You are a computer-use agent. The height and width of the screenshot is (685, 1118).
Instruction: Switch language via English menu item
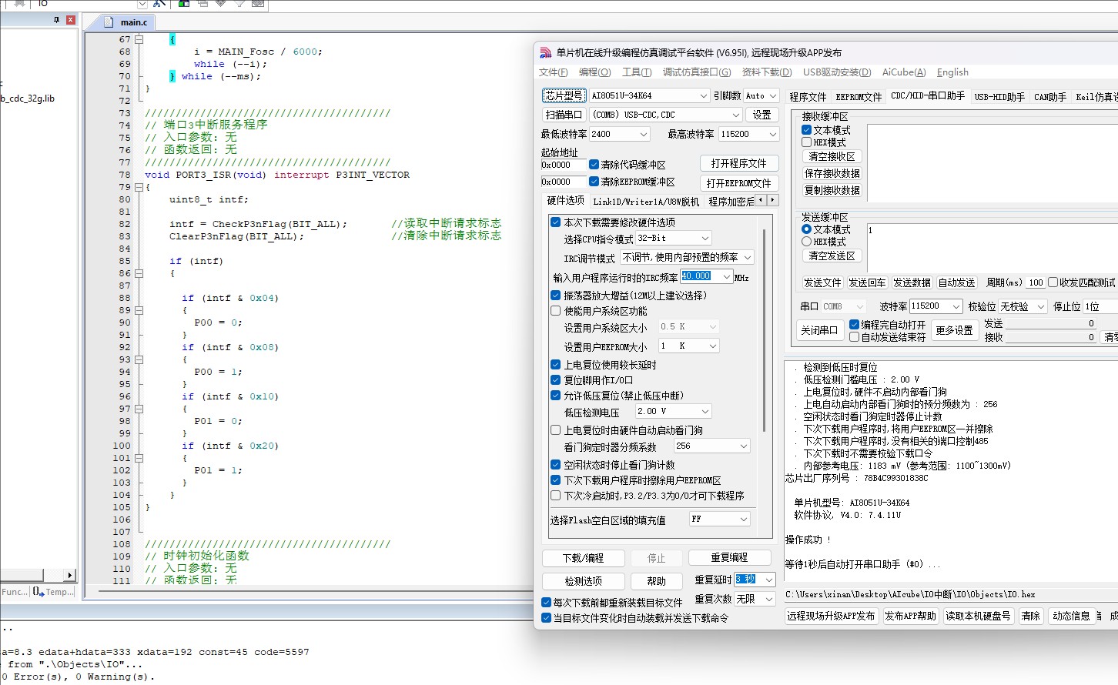coord(952,72)
